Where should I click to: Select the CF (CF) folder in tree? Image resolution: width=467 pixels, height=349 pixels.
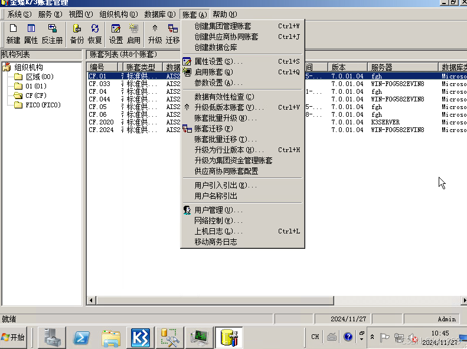pyautogui.click(x=36, y=96)
